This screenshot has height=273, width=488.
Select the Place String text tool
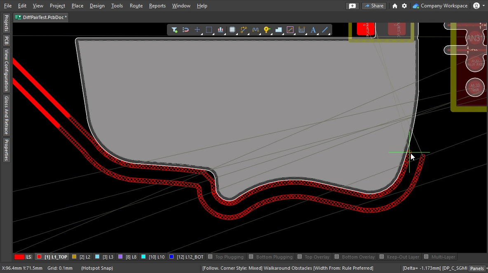click(x=313, y=30)
